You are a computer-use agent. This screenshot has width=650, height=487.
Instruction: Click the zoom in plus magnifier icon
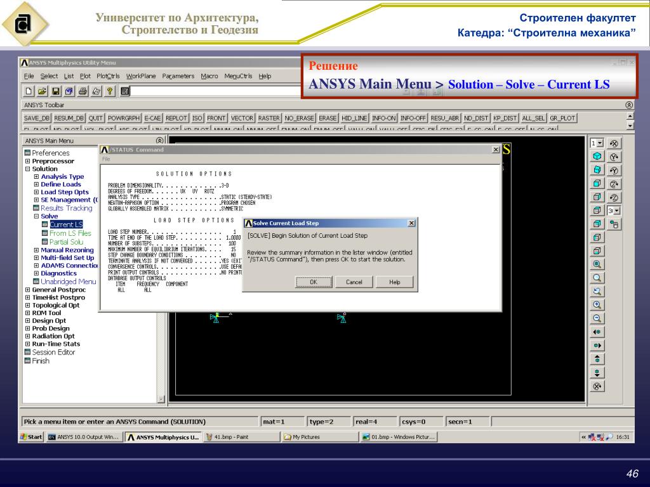pos(597,305)
